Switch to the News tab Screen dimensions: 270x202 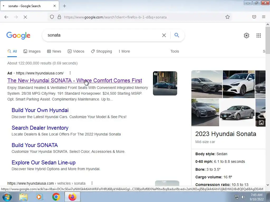(x=54, y=51)
